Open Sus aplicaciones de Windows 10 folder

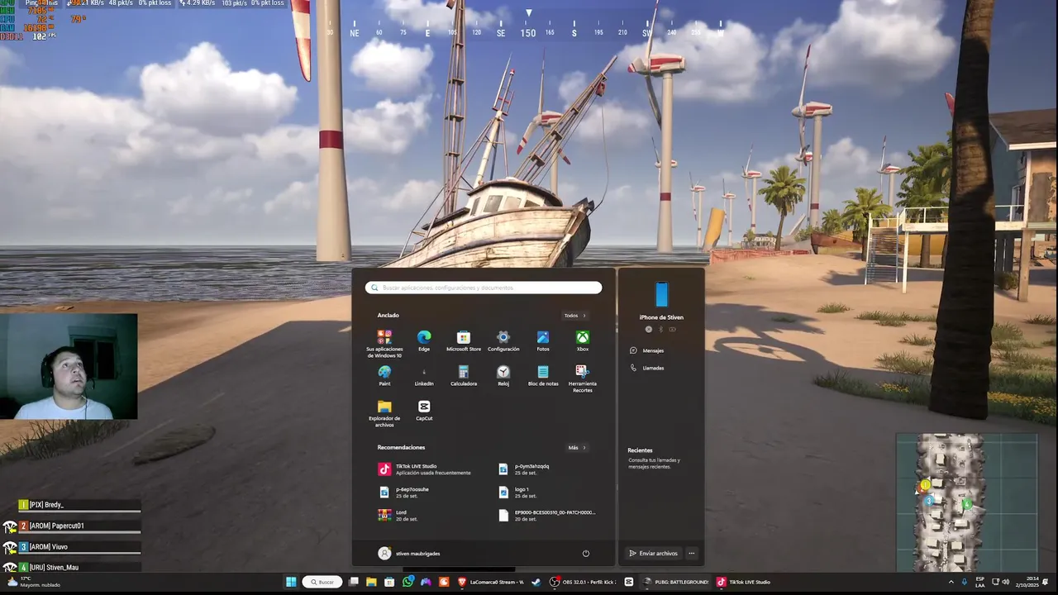(x=384, y=344)
